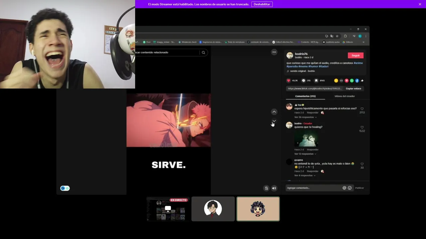Go to next video with down arrow
Screen dimensions: 426x239
point(274,121)
